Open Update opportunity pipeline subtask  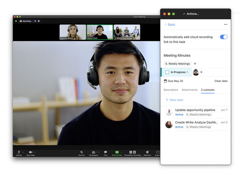[195, 110]
